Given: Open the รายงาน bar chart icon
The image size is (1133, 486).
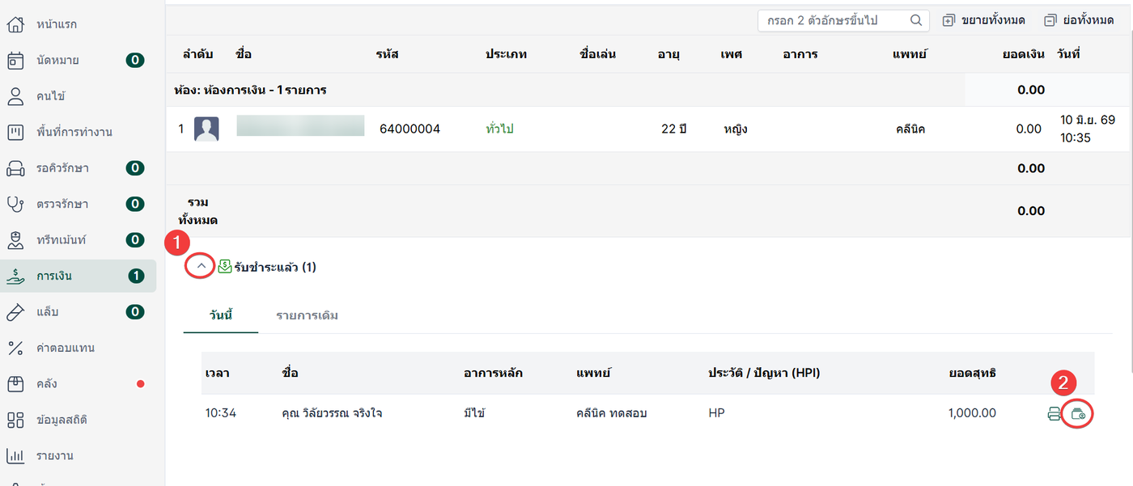Looking at the screenshot, I should [15, 455].
